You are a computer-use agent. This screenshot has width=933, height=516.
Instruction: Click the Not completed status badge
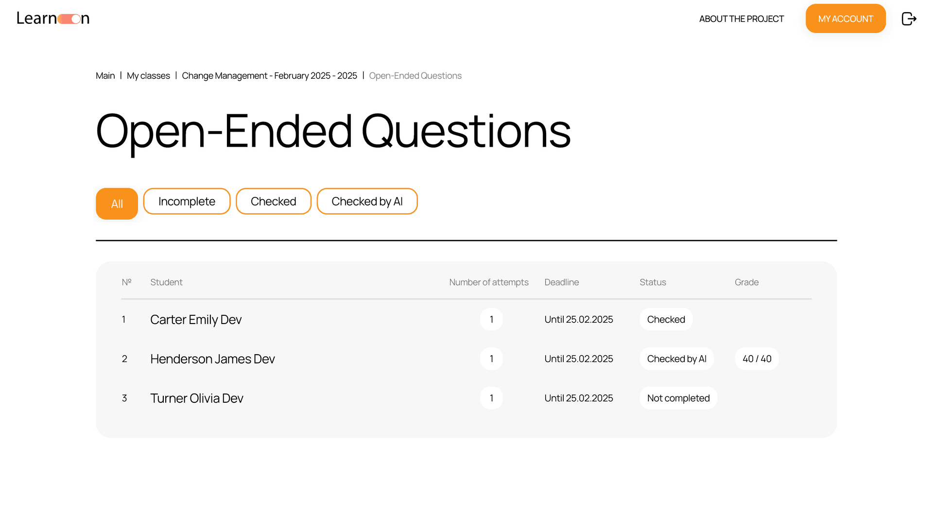[678, 398]
